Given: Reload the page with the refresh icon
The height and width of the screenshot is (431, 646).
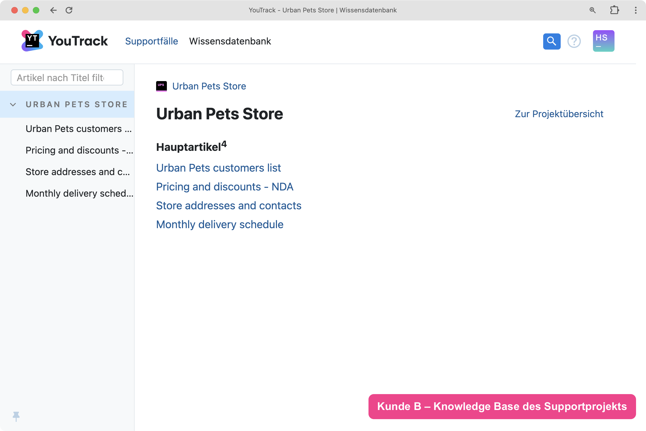Looking at the screenshot, I should (x=69, y=10).
